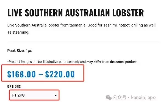Click the bold 'the actual product' text

123,62
